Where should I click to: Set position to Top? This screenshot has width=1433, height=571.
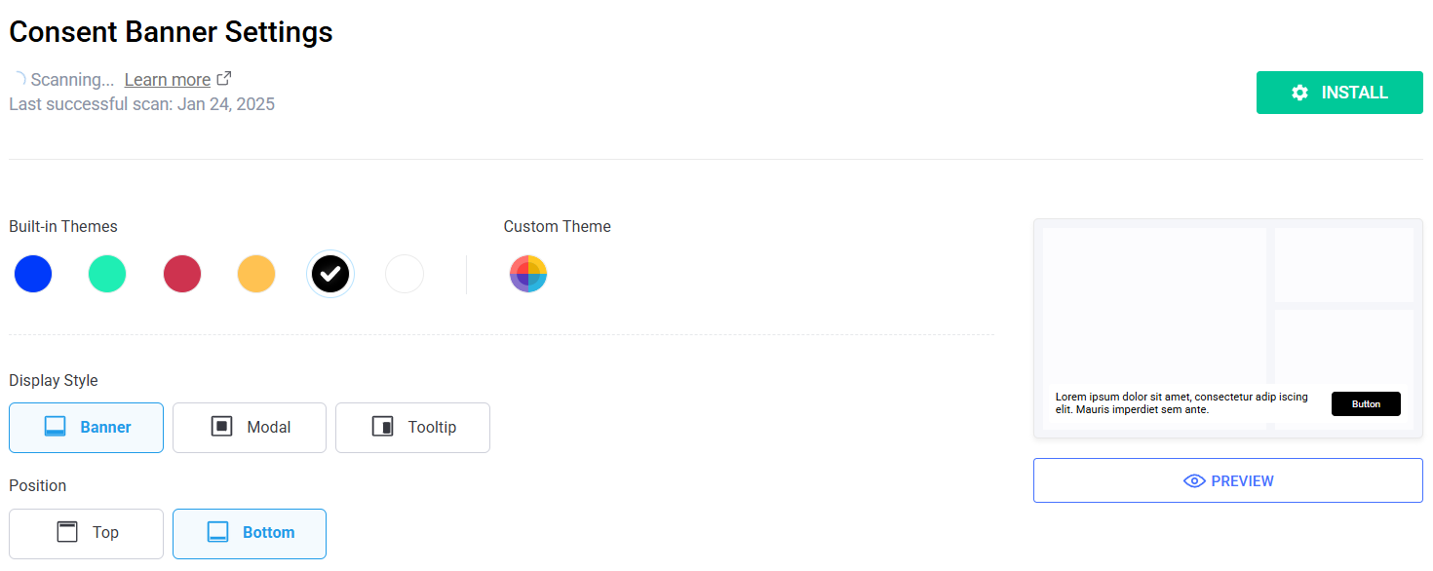[x=86, y=534]
